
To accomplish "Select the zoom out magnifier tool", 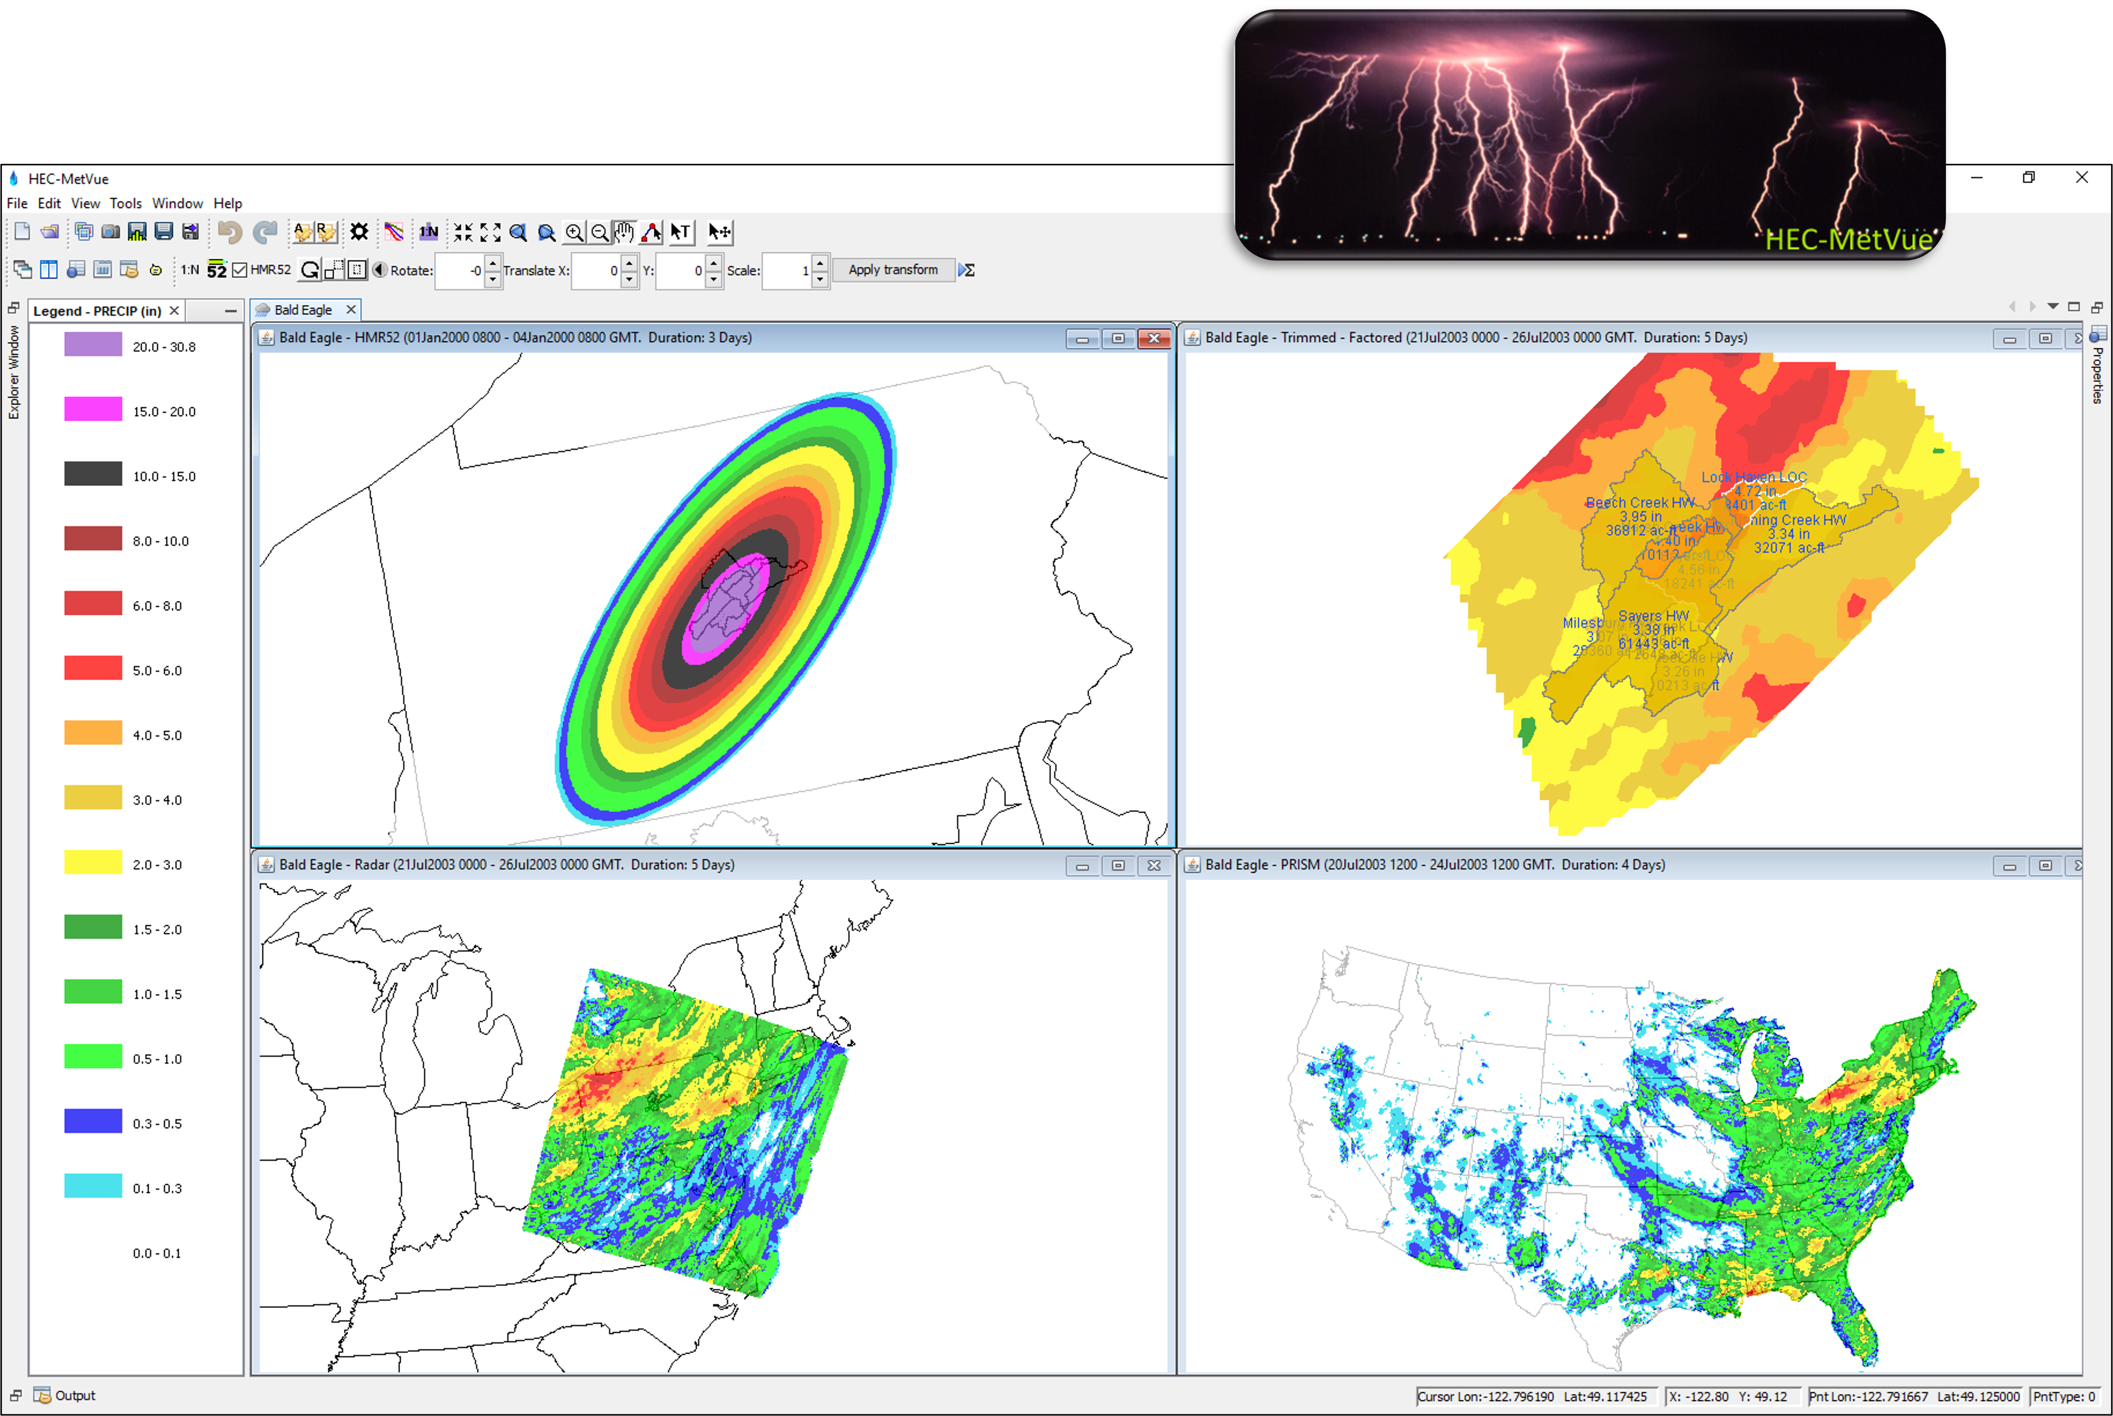I will 599,232.
